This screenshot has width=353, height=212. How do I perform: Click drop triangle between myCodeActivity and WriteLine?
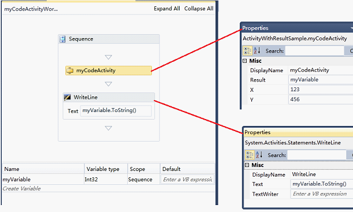click(x=108, y=84)
